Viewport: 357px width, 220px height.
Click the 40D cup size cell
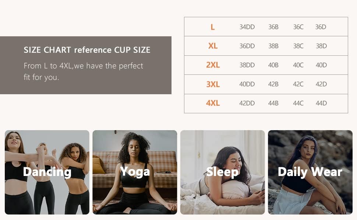point(321,65)
